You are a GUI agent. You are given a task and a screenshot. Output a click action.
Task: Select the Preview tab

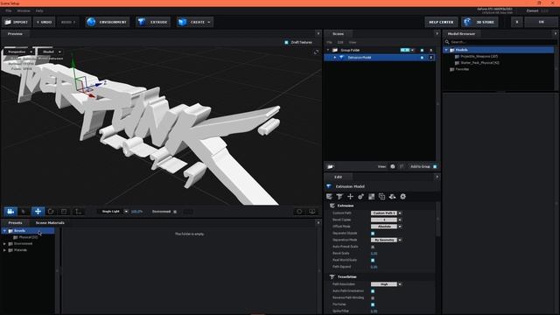tap(15, 33)
